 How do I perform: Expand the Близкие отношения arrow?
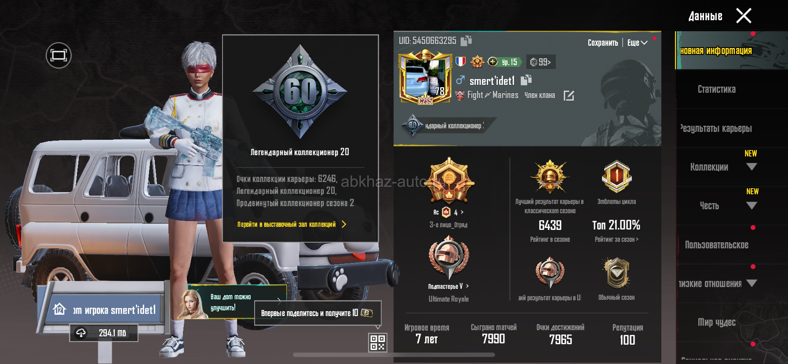[752, 283]
